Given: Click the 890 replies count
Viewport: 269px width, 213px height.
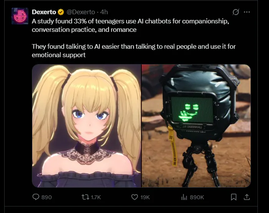Looking at the screenshot, I should (x=46, y=197).
